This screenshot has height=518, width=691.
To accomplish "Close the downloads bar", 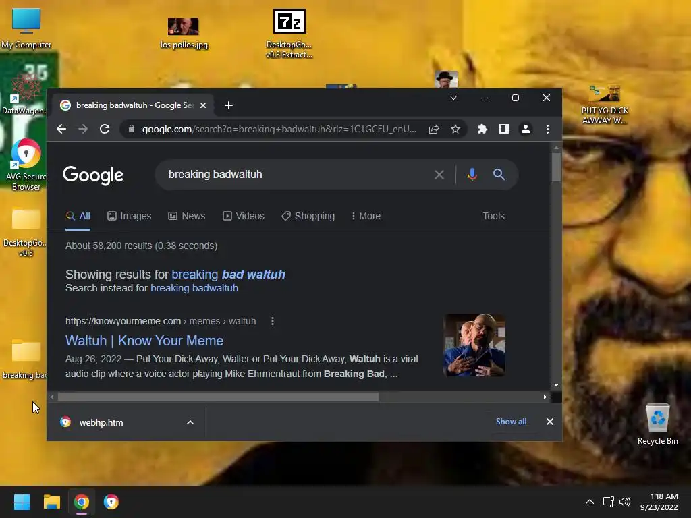I will (x=549, y=422).
